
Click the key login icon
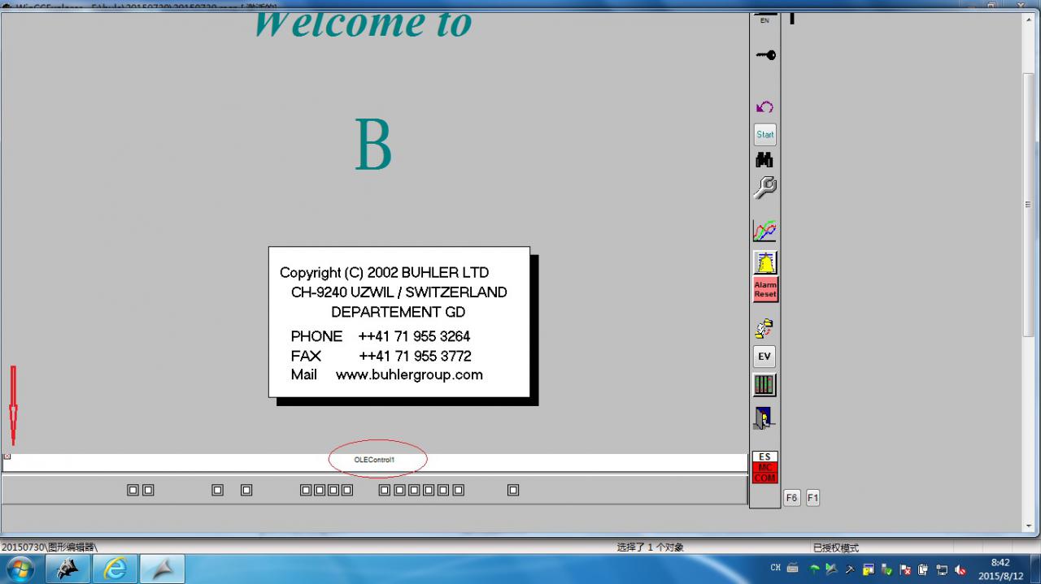point(765,55)
